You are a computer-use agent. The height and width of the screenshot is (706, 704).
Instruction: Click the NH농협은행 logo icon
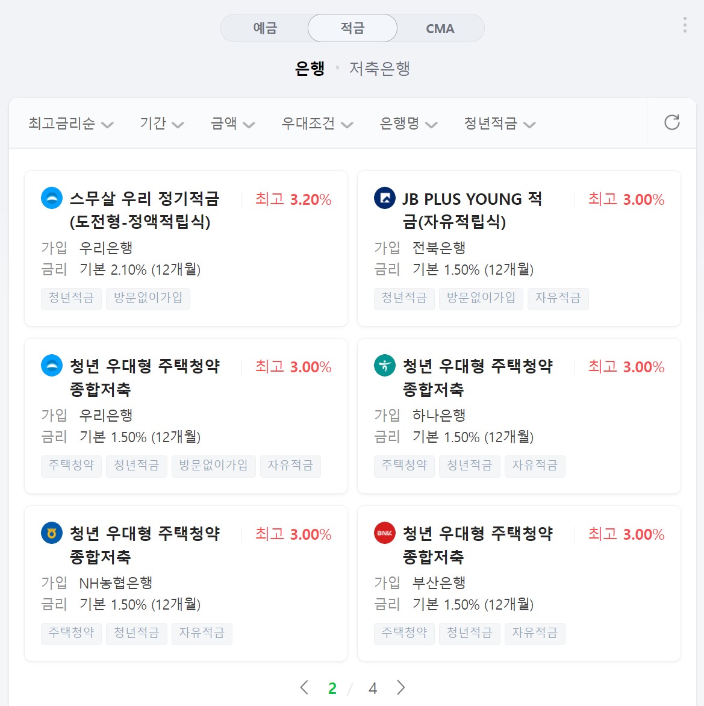pos(52,533)
